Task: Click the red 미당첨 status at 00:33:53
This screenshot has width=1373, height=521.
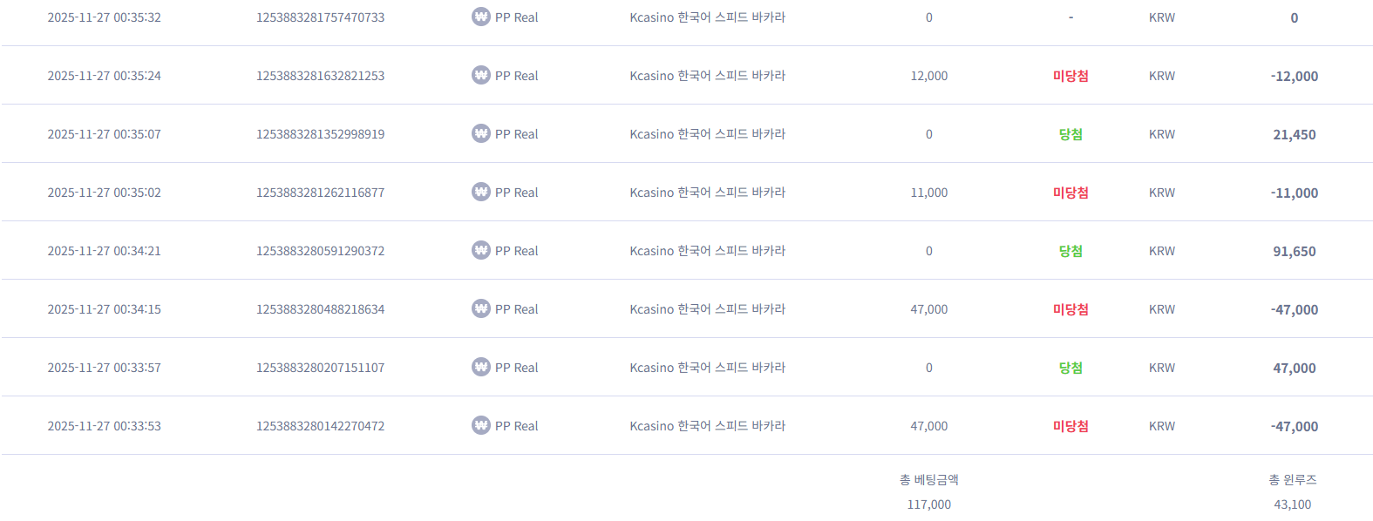Action: tap(1071, 426)
